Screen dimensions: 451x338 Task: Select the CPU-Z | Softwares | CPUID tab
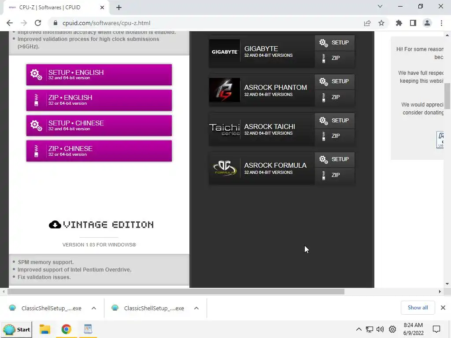click(56, 7)
